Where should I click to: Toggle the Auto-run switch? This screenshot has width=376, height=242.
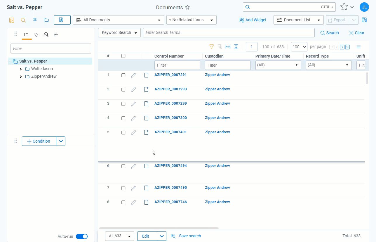[x=82, y=236]
